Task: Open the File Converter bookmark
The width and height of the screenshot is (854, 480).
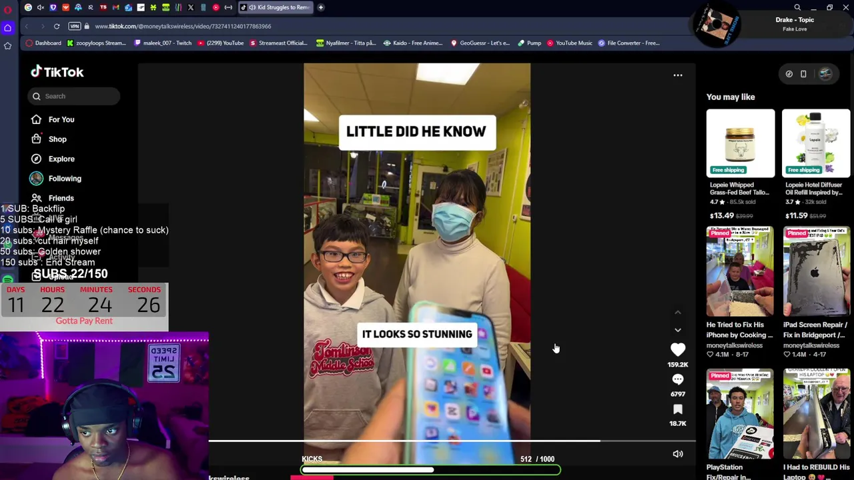Action: pos(629,43)
